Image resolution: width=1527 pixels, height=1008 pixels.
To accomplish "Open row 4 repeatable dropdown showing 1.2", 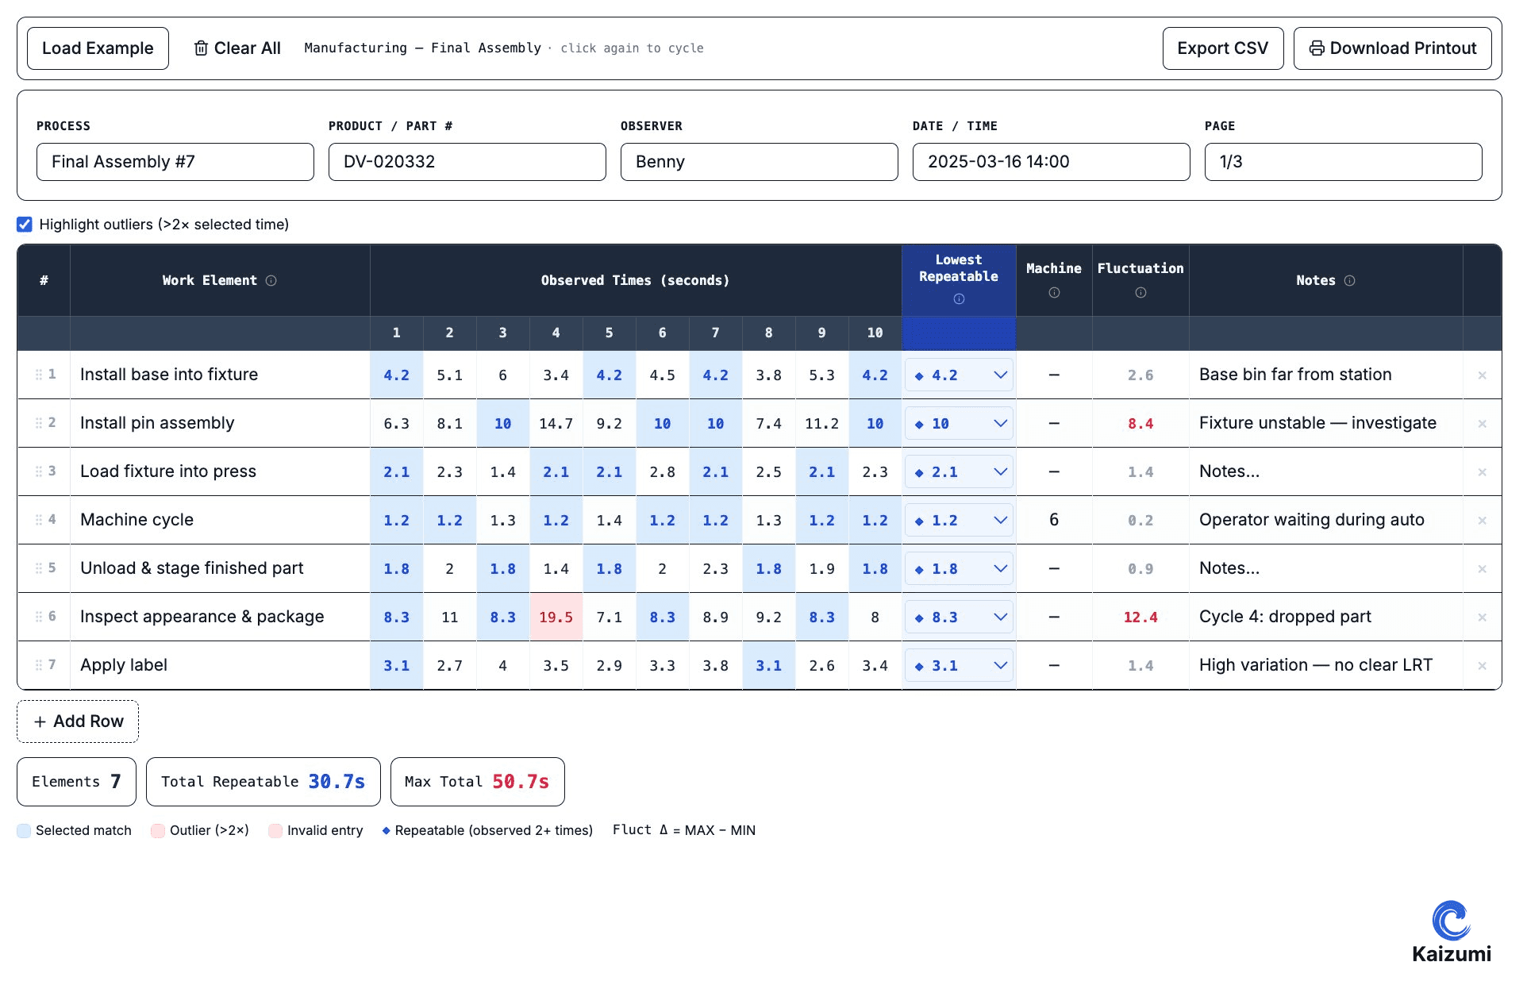I will [x=959, y=521].
